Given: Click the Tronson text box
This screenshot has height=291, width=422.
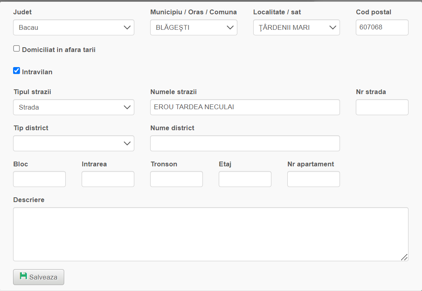Looking at the screenshot, I should point(176,179).
